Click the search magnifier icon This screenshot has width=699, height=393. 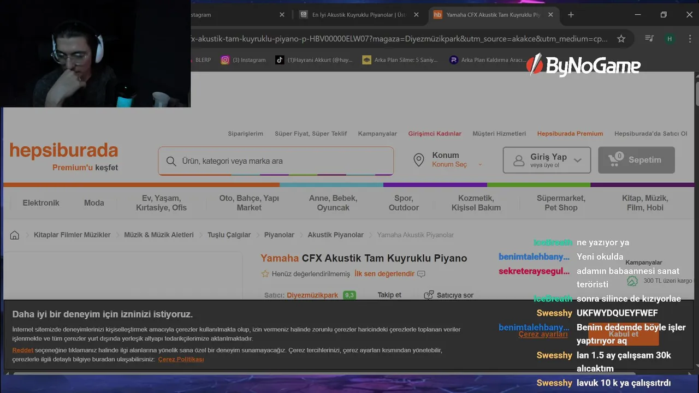[171, 161]
